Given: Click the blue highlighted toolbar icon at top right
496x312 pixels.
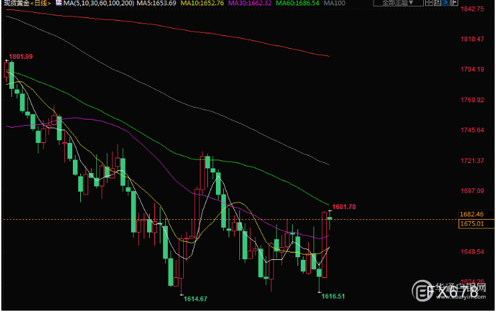Looking at the screenshot, I should point(445,3).
